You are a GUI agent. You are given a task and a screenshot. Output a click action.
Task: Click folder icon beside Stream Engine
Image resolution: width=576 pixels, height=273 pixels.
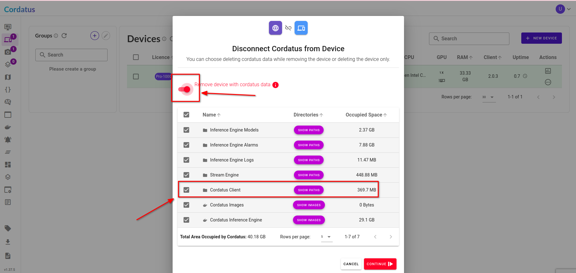coord(205,175)
